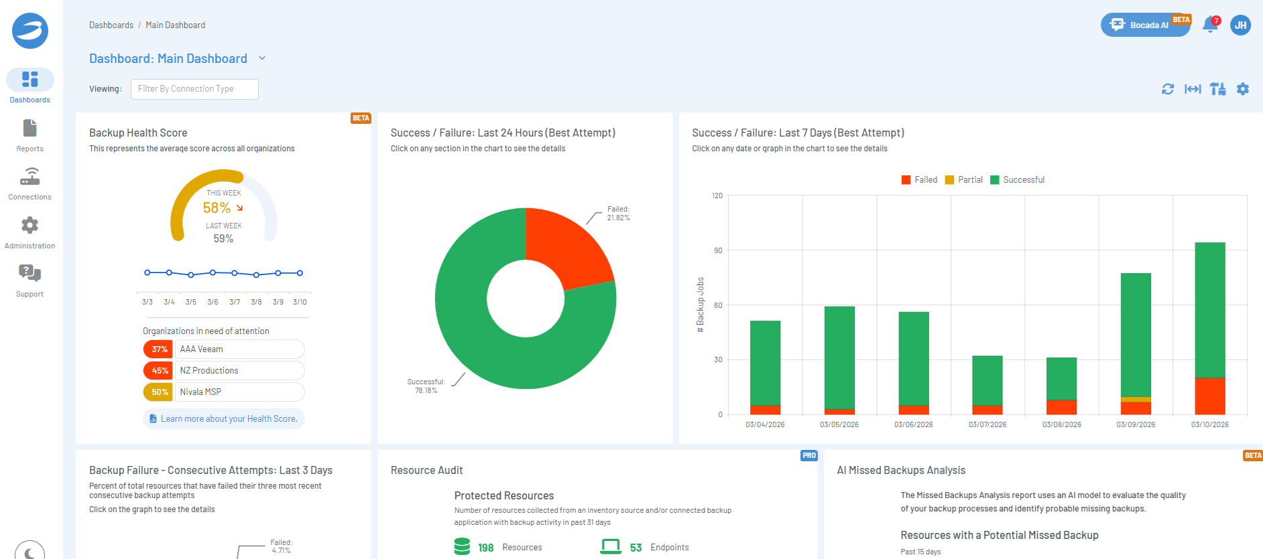
Task: Expand the Main Dashboard chevron dropdown
Action: coord(262,58)
